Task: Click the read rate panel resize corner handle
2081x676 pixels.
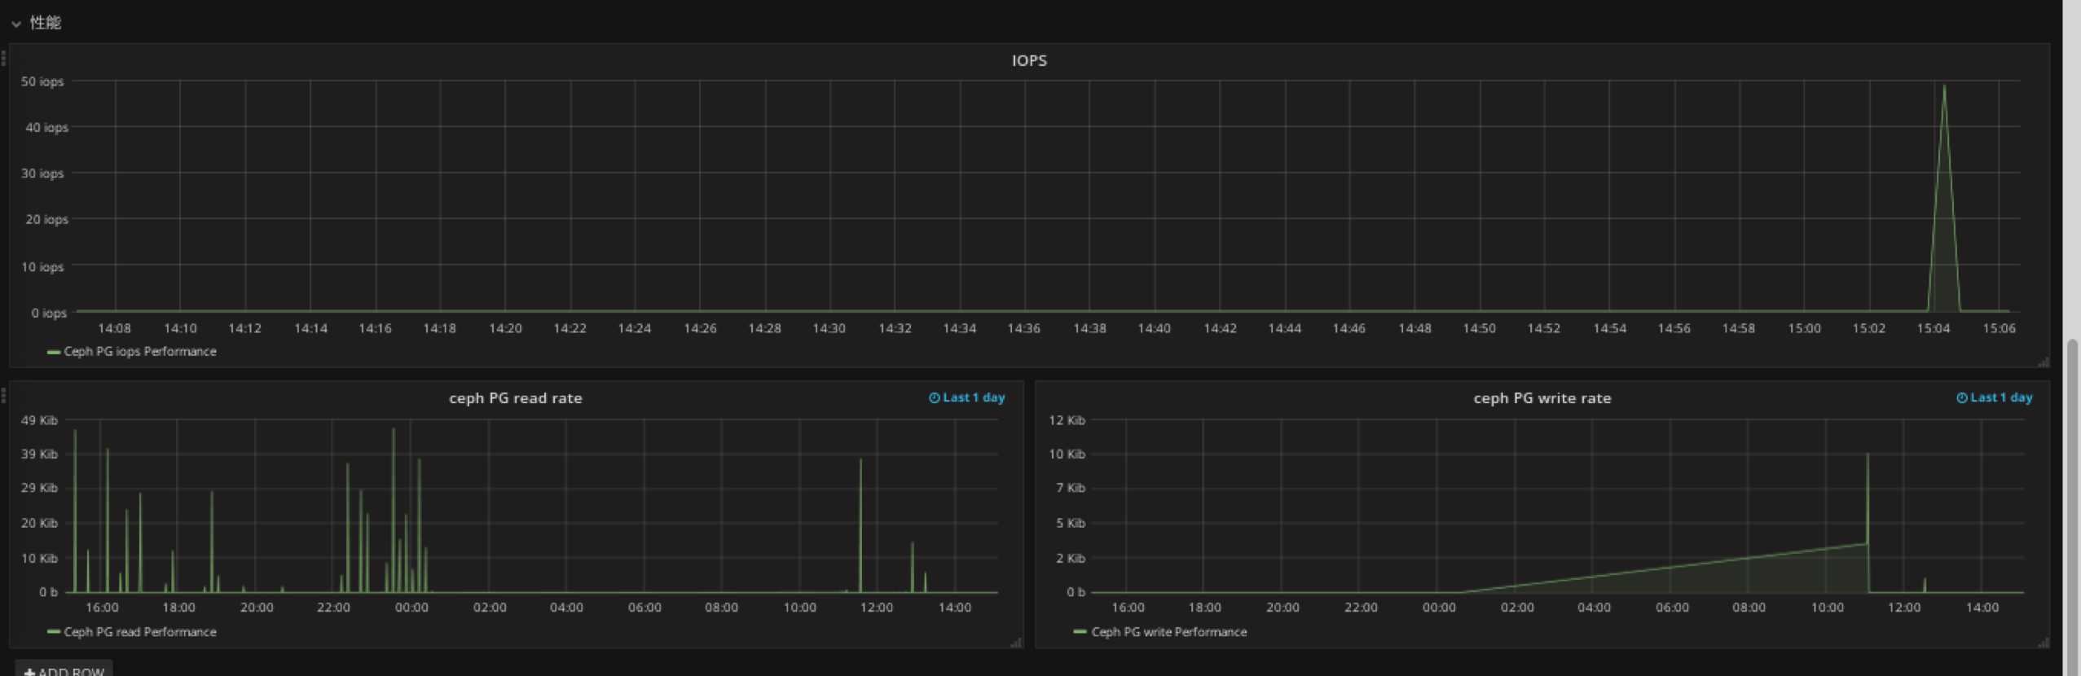Action: [x=1016, y=643]
